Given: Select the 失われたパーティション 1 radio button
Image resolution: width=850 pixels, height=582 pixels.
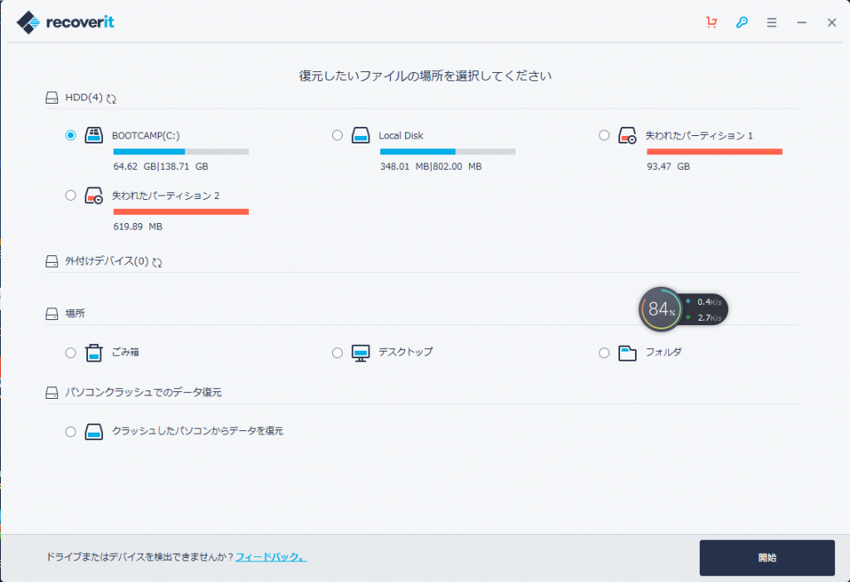Looking at the screenshot, I should click(x=604, y=135).
